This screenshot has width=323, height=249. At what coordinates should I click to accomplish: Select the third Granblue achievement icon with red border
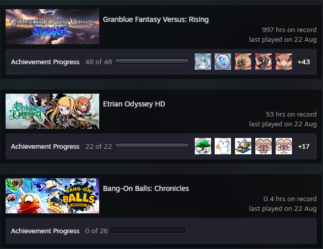pyautogui.click(x=243, y=62)
